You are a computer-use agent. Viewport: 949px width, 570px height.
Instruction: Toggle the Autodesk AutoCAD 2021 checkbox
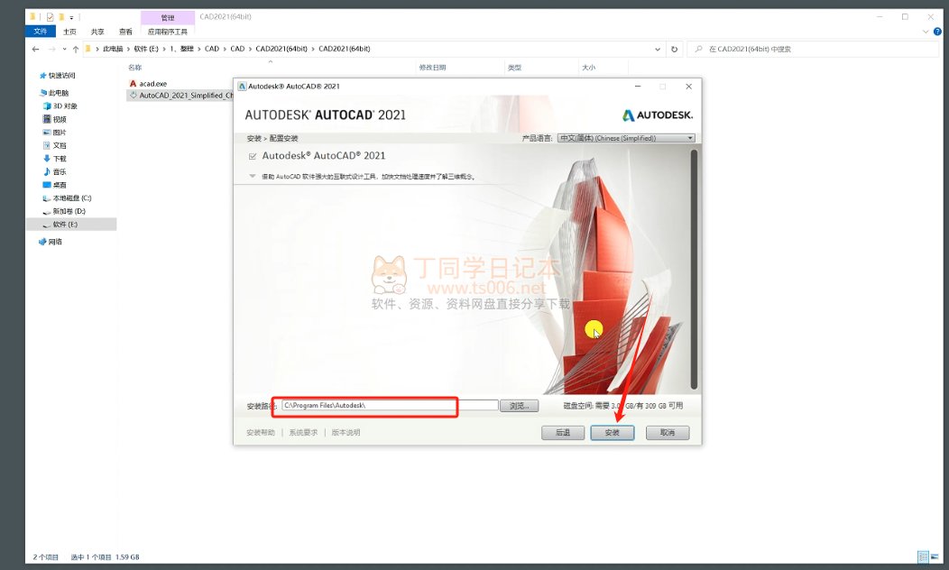coord(253,156)
